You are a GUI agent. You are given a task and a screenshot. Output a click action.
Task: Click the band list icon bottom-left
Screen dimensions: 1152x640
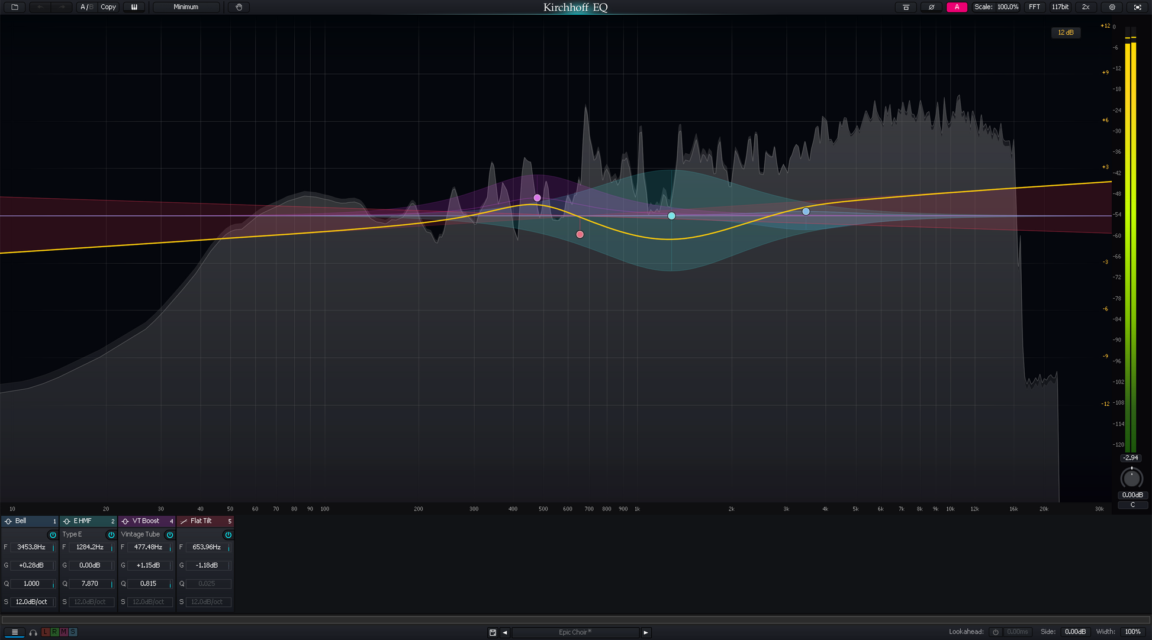[x=15, y=632]
